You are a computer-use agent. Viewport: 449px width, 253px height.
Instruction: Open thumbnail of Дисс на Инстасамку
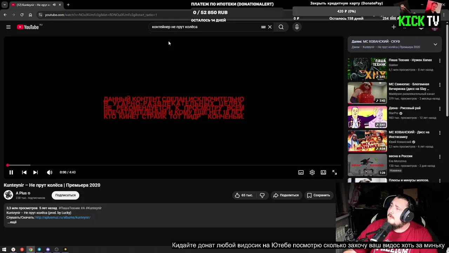click(x=367, y=141)
